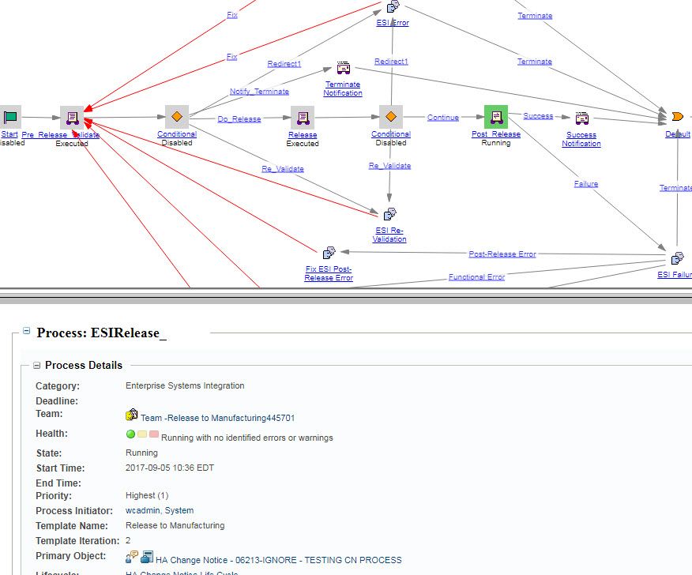The image size is (692, 575).
Task: Open the discussion icon beside Primary Object
Action: coord(131,557)
